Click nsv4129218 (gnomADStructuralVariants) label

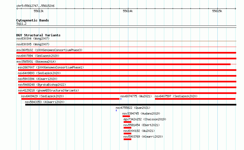tap(49, 90)
